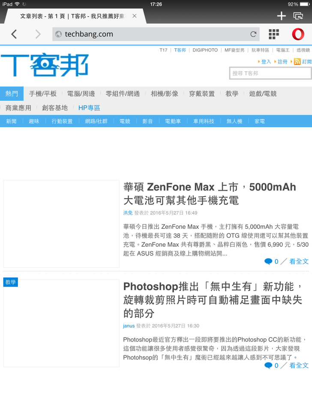The height and width of the screenshot is (416, 312).
Task: Click the 訂閱 subscribe link
Action: 307,62
